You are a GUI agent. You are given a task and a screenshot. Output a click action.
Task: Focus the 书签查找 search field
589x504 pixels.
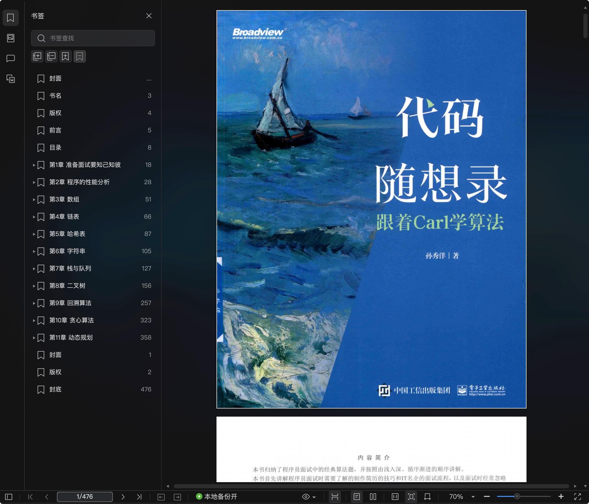pyautogui.click(x=93, y=38)
